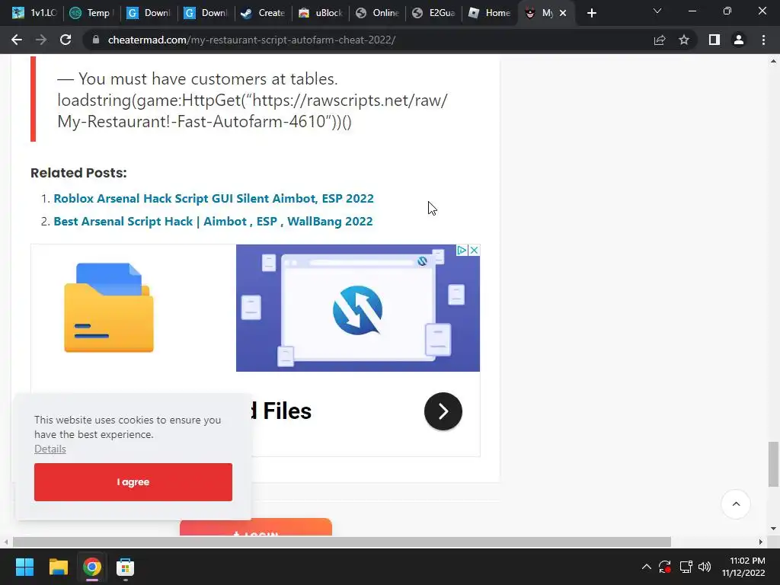Share this page via share icon
780x585 pixels.
click(660, 40)
